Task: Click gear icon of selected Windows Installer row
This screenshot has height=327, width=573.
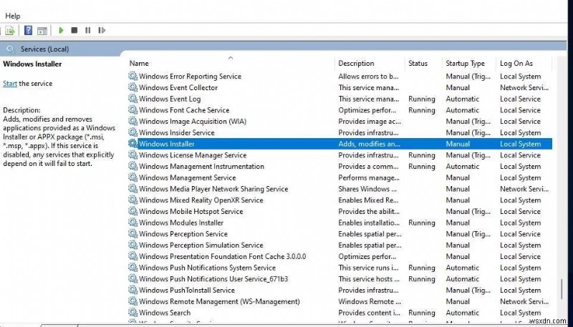Action: click(133, 144)
